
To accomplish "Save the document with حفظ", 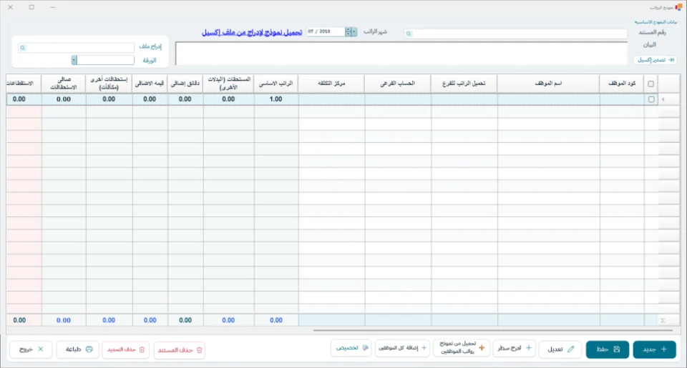I will (608, 349).
